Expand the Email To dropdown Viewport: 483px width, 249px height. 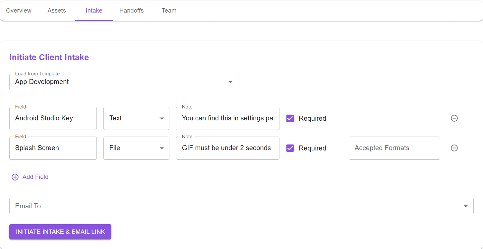click(466, 206)
